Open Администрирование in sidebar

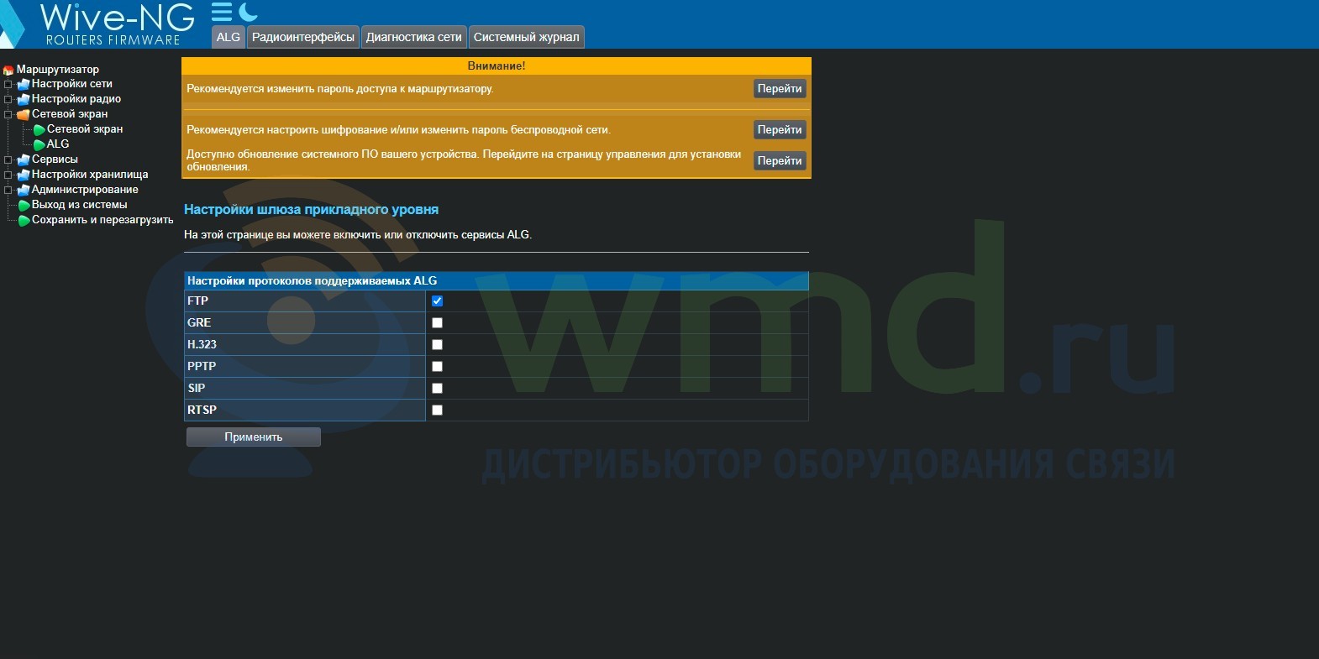tap(85, 190)
